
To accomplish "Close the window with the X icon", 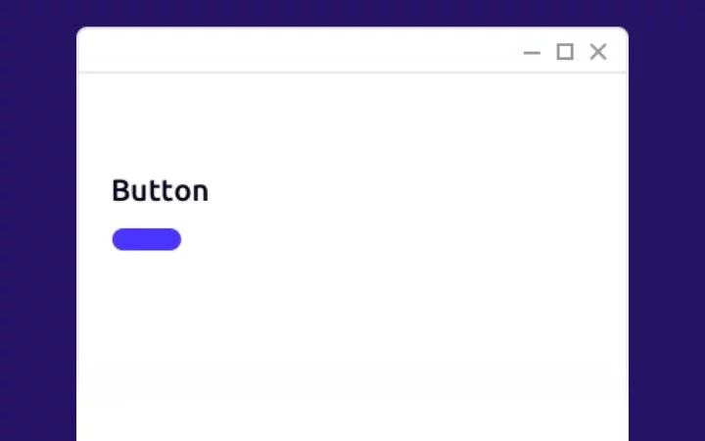I will (598, 52).
